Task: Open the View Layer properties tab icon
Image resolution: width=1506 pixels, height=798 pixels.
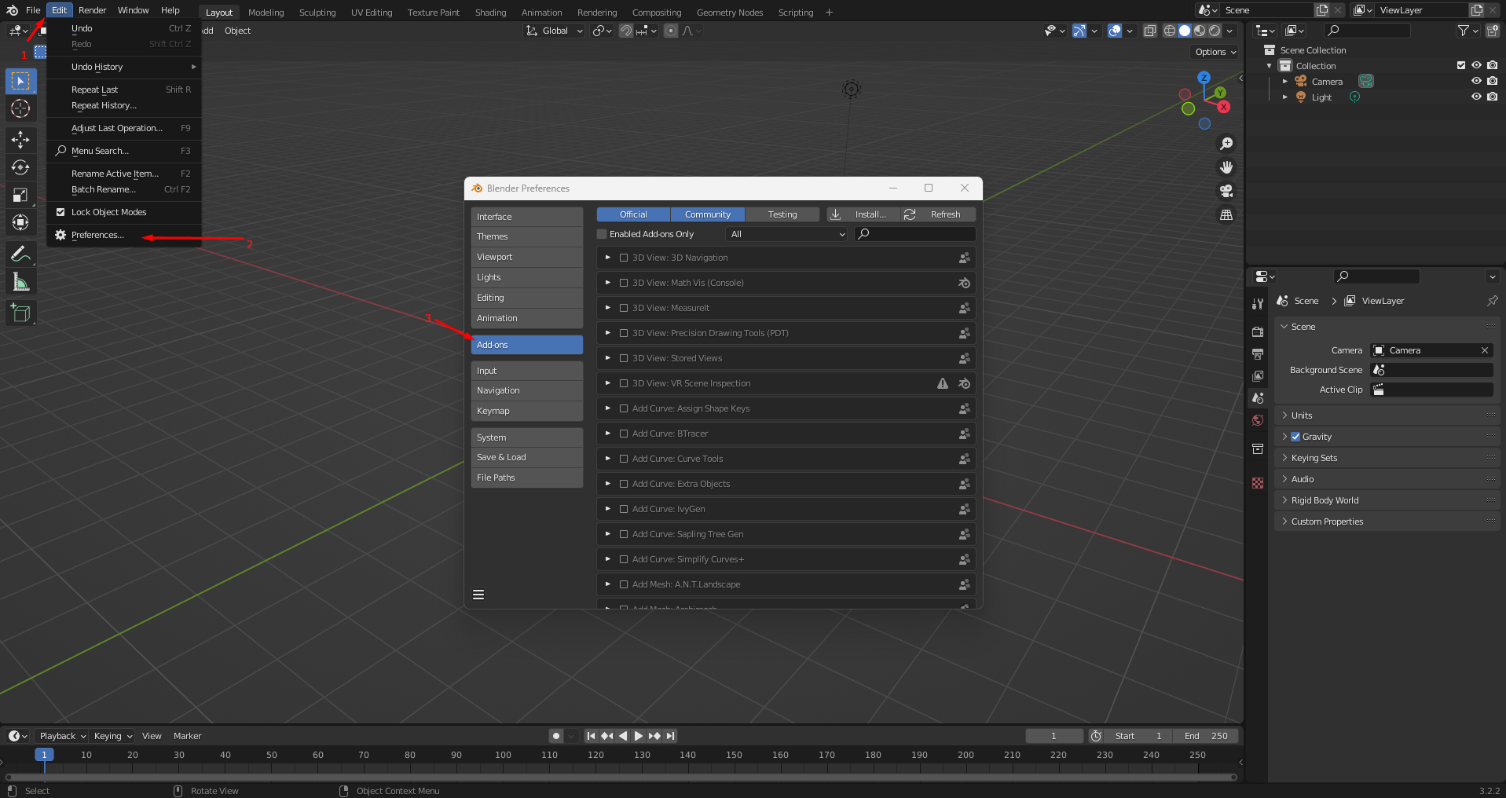Action: pyautogui.click(x=1258, y=376)
